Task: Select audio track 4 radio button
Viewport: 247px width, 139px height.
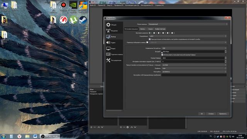Action: coord(163,33)
